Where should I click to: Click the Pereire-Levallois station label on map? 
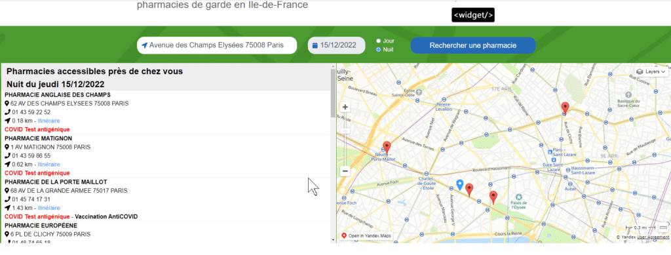click(x=444, y=107)
